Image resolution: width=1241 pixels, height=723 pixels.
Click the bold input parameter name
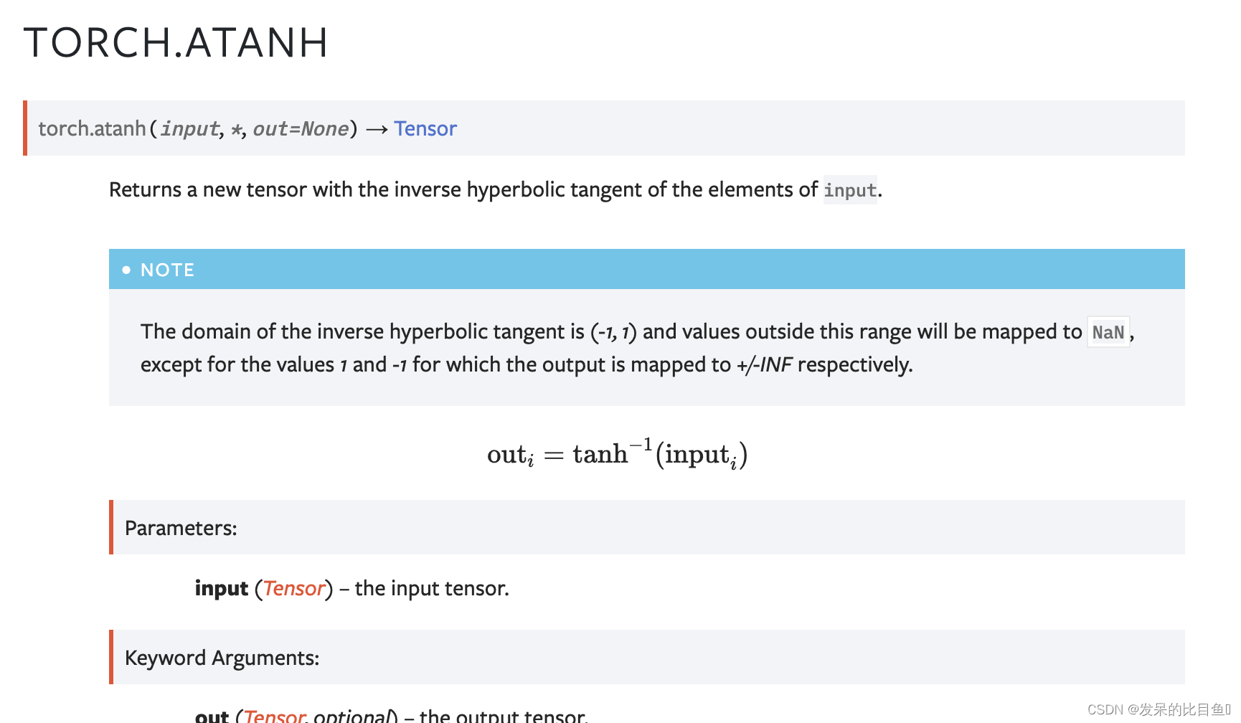point(222,588)
